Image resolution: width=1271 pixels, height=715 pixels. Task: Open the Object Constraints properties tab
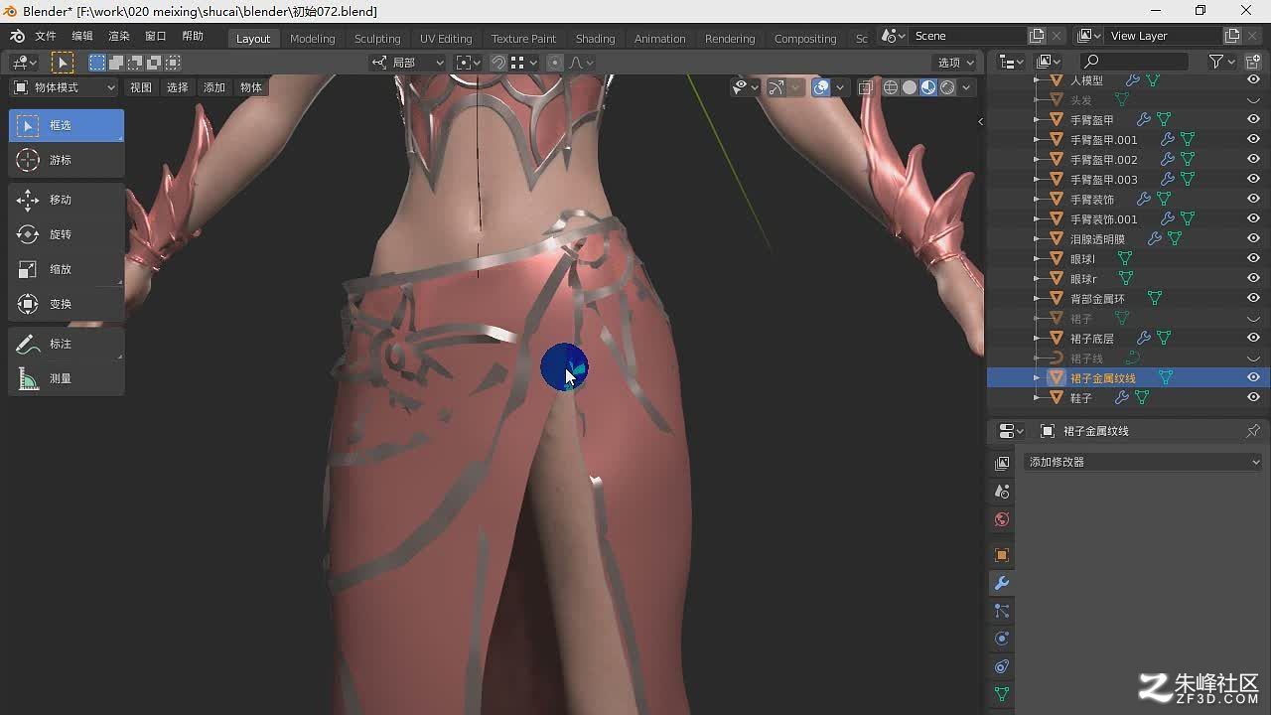1002,666
